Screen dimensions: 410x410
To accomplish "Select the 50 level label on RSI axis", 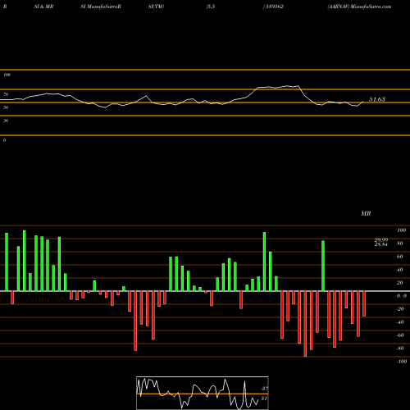I will 6,107.
